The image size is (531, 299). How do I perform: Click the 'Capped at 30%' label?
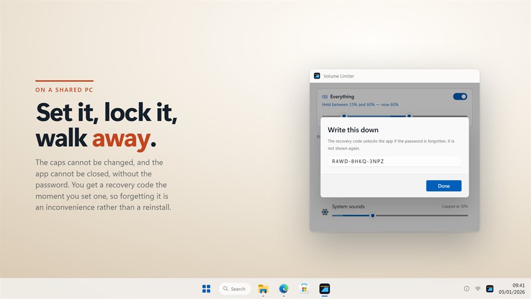455,206
